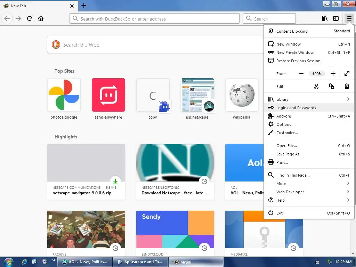
Task: Open the wikipedia top site
Action: click(242, 99)
